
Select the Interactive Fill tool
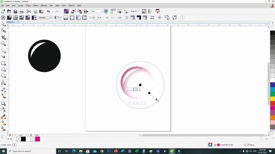(3, 123)
